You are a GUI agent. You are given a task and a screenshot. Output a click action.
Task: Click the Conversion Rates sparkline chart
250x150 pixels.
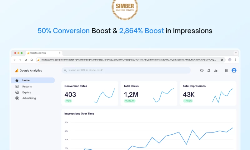[x=104, y=96]
